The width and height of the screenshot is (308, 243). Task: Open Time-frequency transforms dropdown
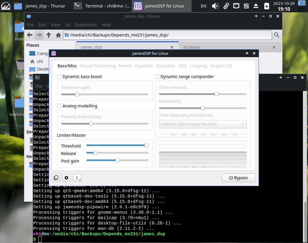point(203,124)
